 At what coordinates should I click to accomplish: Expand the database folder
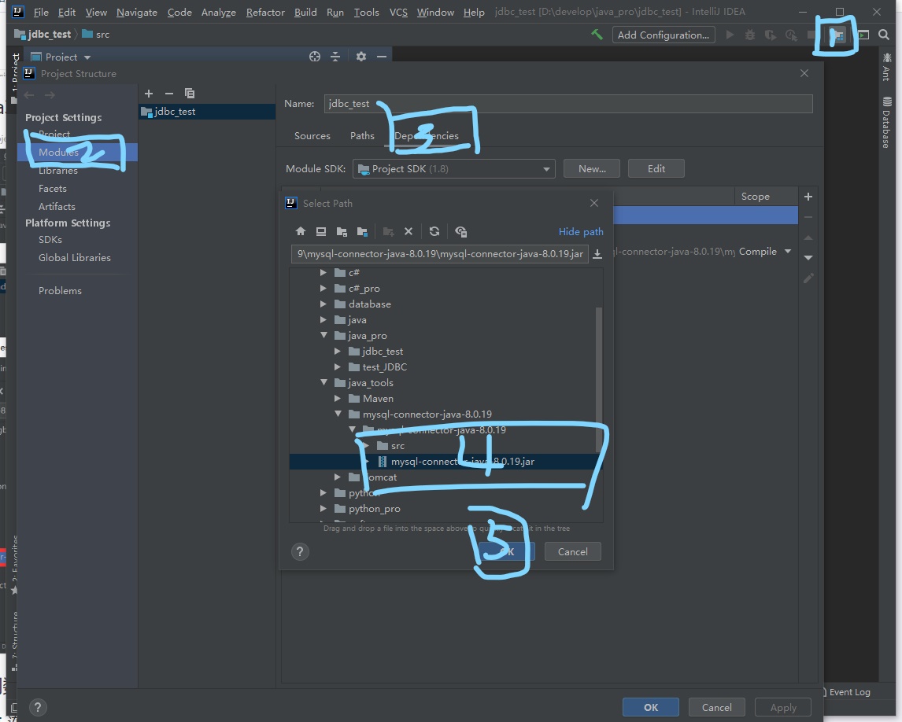pyautogui.click(x=323, y=304)
